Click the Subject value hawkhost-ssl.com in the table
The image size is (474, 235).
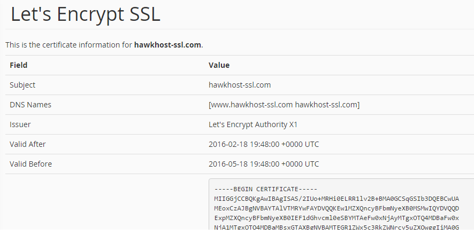click(239, 85)
